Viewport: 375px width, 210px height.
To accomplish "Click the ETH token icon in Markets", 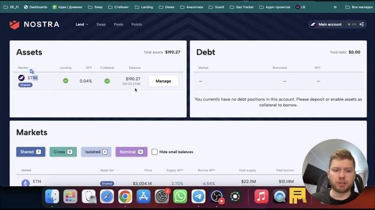I will coord(26,183).
